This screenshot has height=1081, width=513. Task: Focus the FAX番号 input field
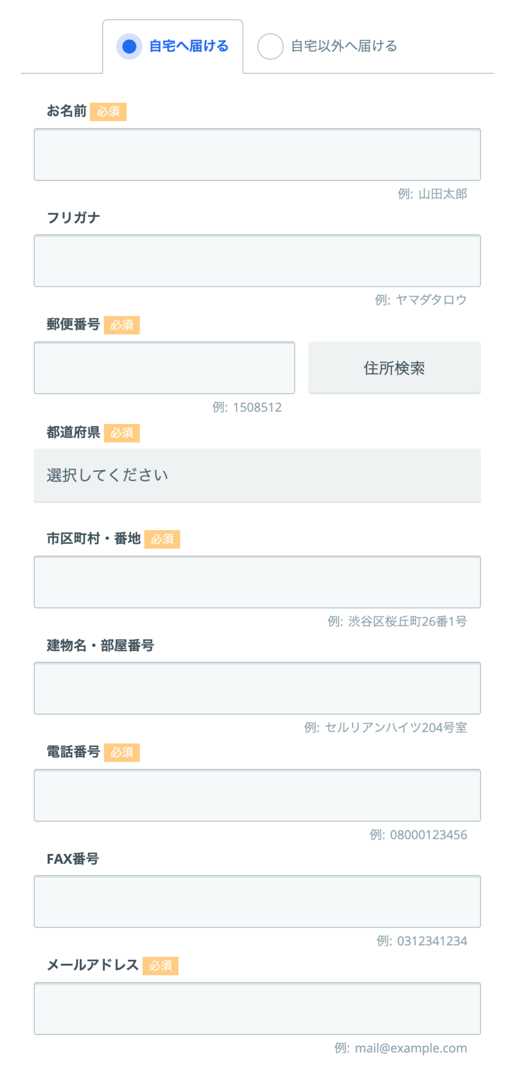pyautogui.click(x=257, y=901)
